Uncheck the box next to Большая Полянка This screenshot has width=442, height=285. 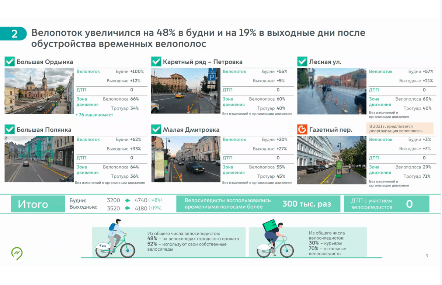pyautogui.click(x=10, y=129)
